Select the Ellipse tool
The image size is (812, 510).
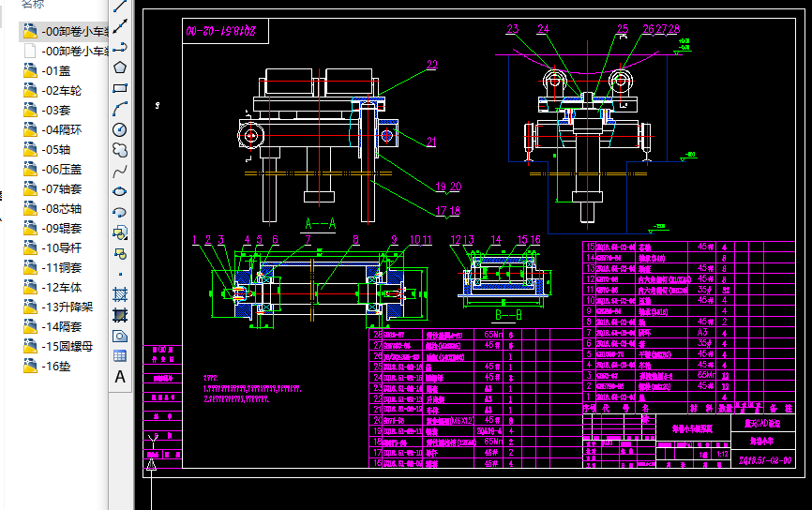[x=120, y=191]
